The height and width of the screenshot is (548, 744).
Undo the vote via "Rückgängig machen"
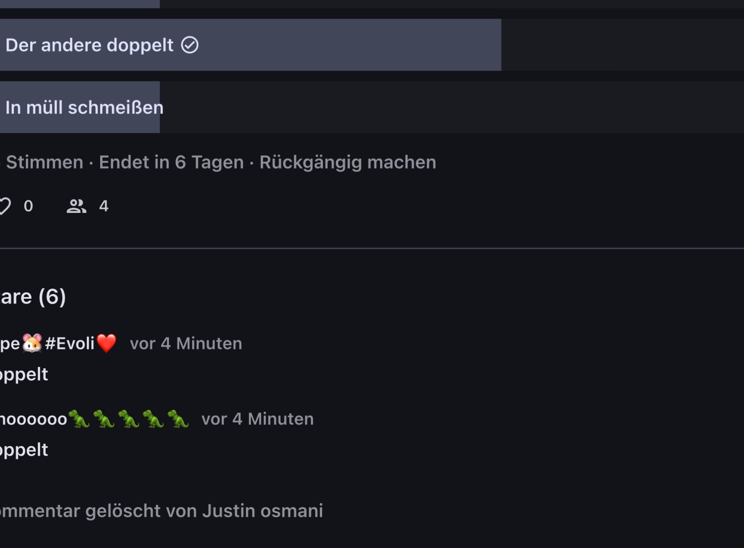click(348, 162)
